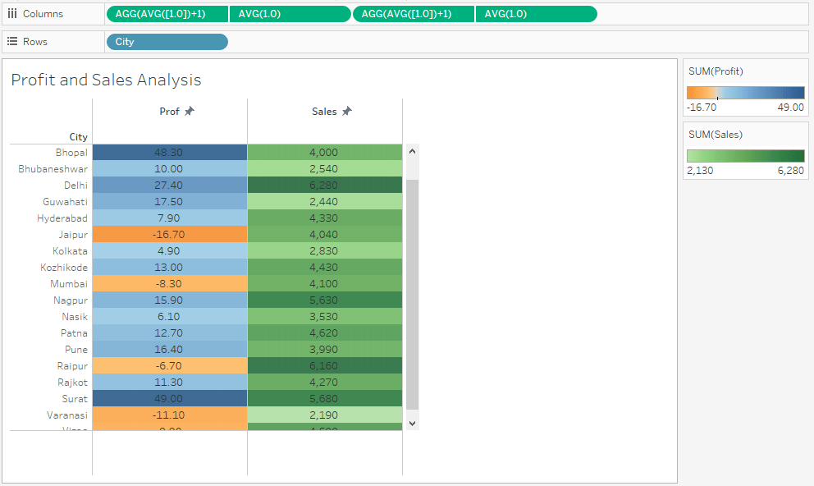This screenshot has height=486, width=814.
Task: Select the Delhi sales cell 6,280
Action: pos(325,186)
